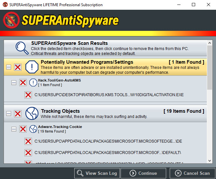This screenshot has height=179, width=216.
Task: Uncheck the MICROSOF...\DEFAULT\ cookie checkbox
Action: (x=28, y=153)
